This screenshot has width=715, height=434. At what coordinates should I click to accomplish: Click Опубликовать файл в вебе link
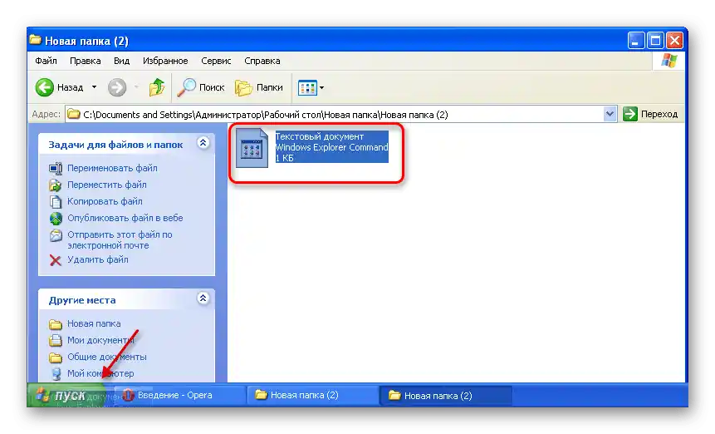point(125,218)
